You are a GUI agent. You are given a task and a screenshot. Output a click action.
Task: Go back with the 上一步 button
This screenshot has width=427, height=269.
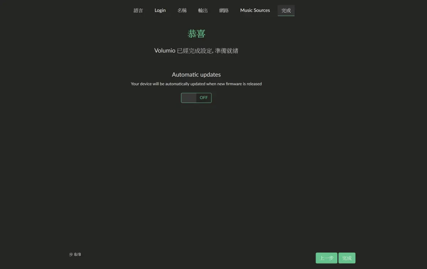326,258
